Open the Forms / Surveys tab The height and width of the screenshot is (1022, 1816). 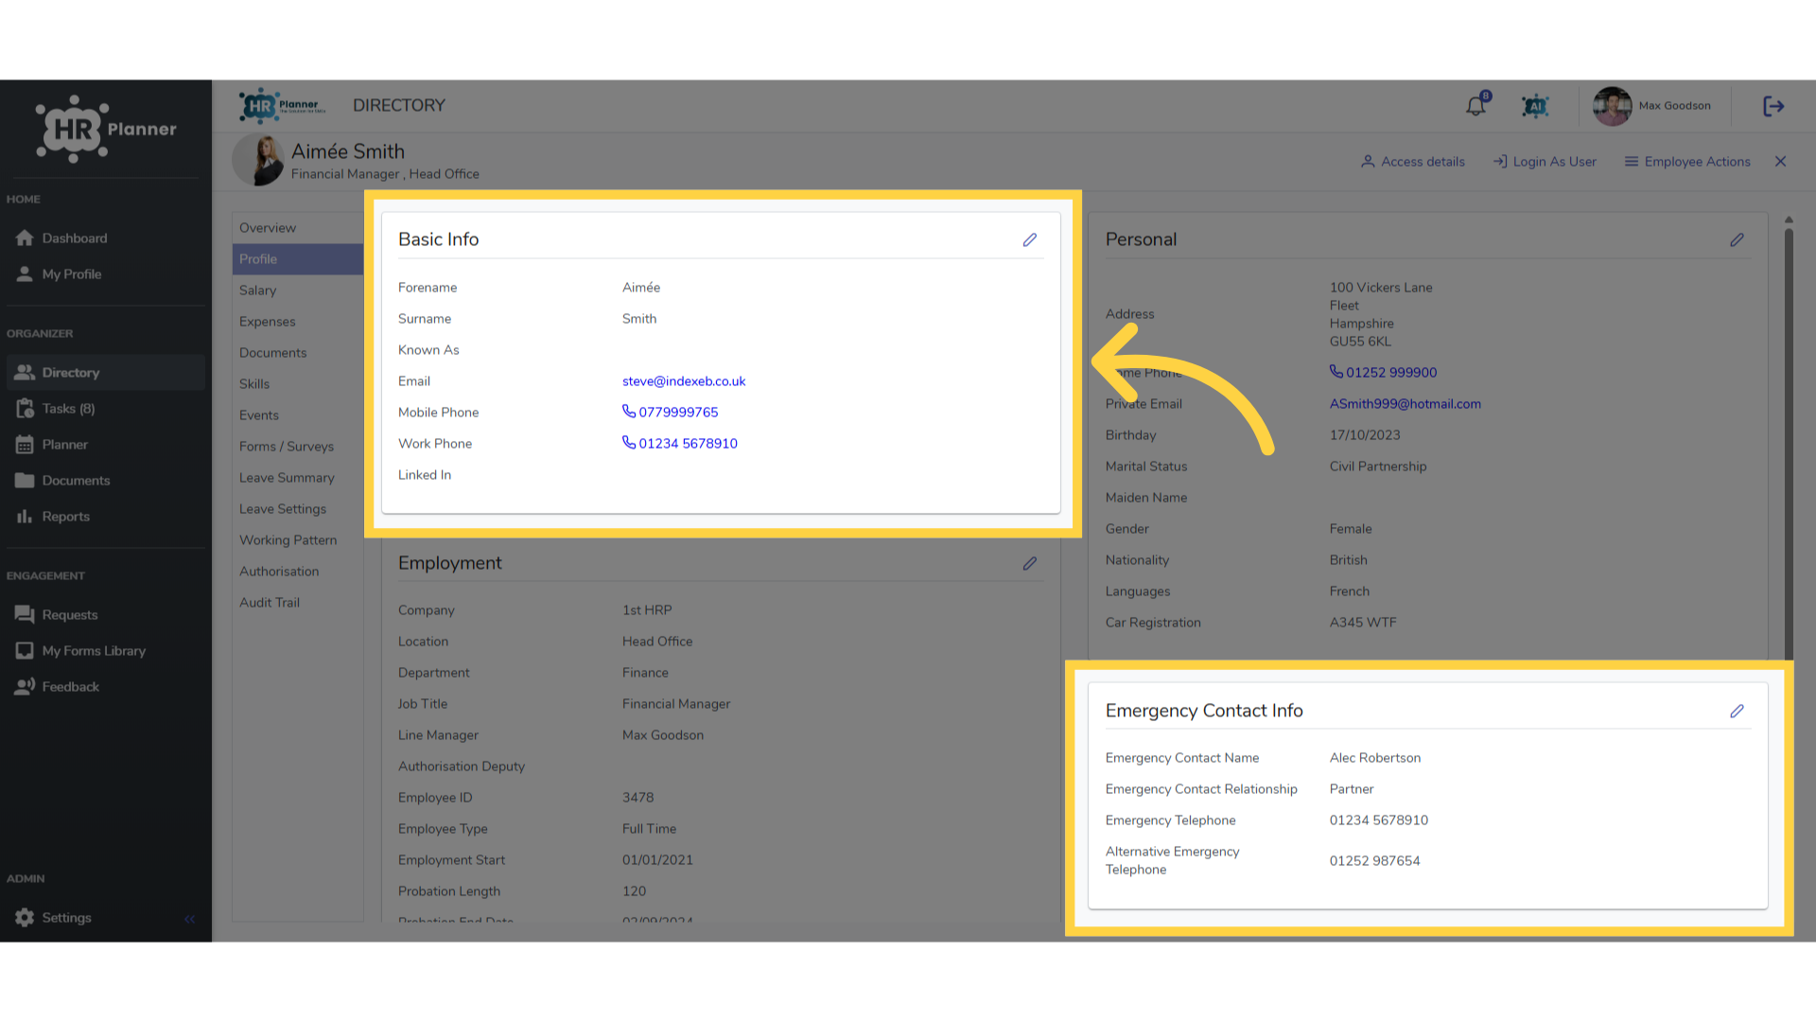(x=298, y=447)
